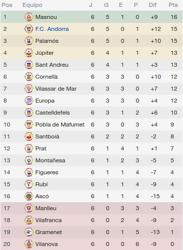The height and width of the screenshot is (250, 183).
Task: Click the Manlleu team crest icon
Action: (x=29, y=208)
